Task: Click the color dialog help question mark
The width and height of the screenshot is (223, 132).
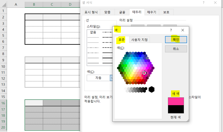Action: [171, 30]
